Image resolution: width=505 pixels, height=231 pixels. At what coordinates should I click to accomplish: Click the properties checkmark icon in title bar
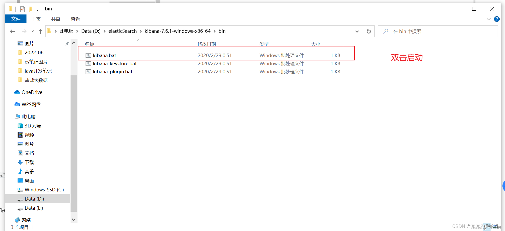click(x=22, y=9)
